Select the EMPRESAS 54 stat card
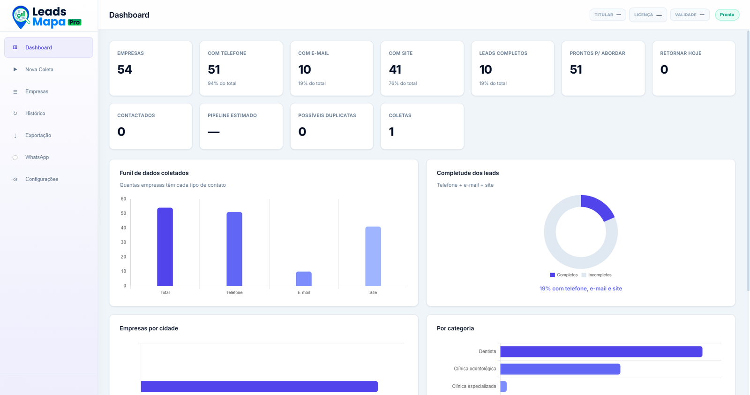 (150, 68)
